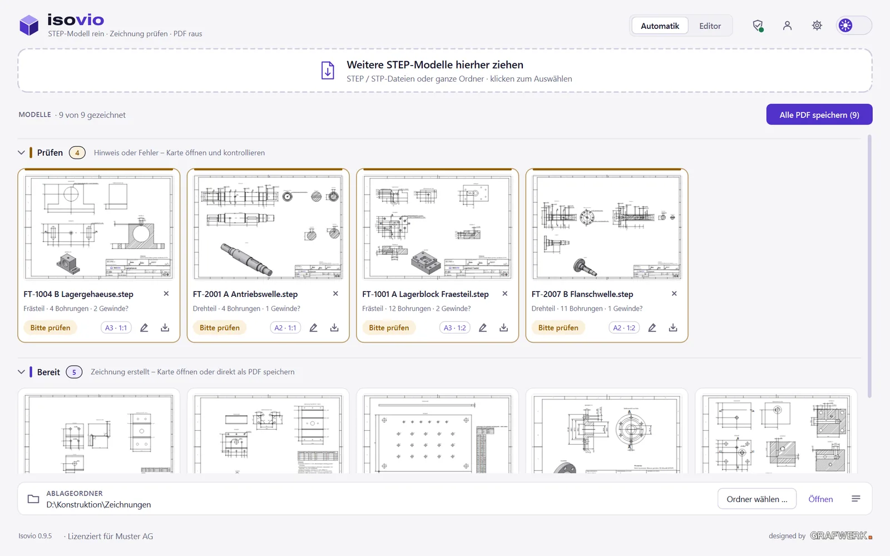Collapse the Prüfen section

tap(21, 152)
